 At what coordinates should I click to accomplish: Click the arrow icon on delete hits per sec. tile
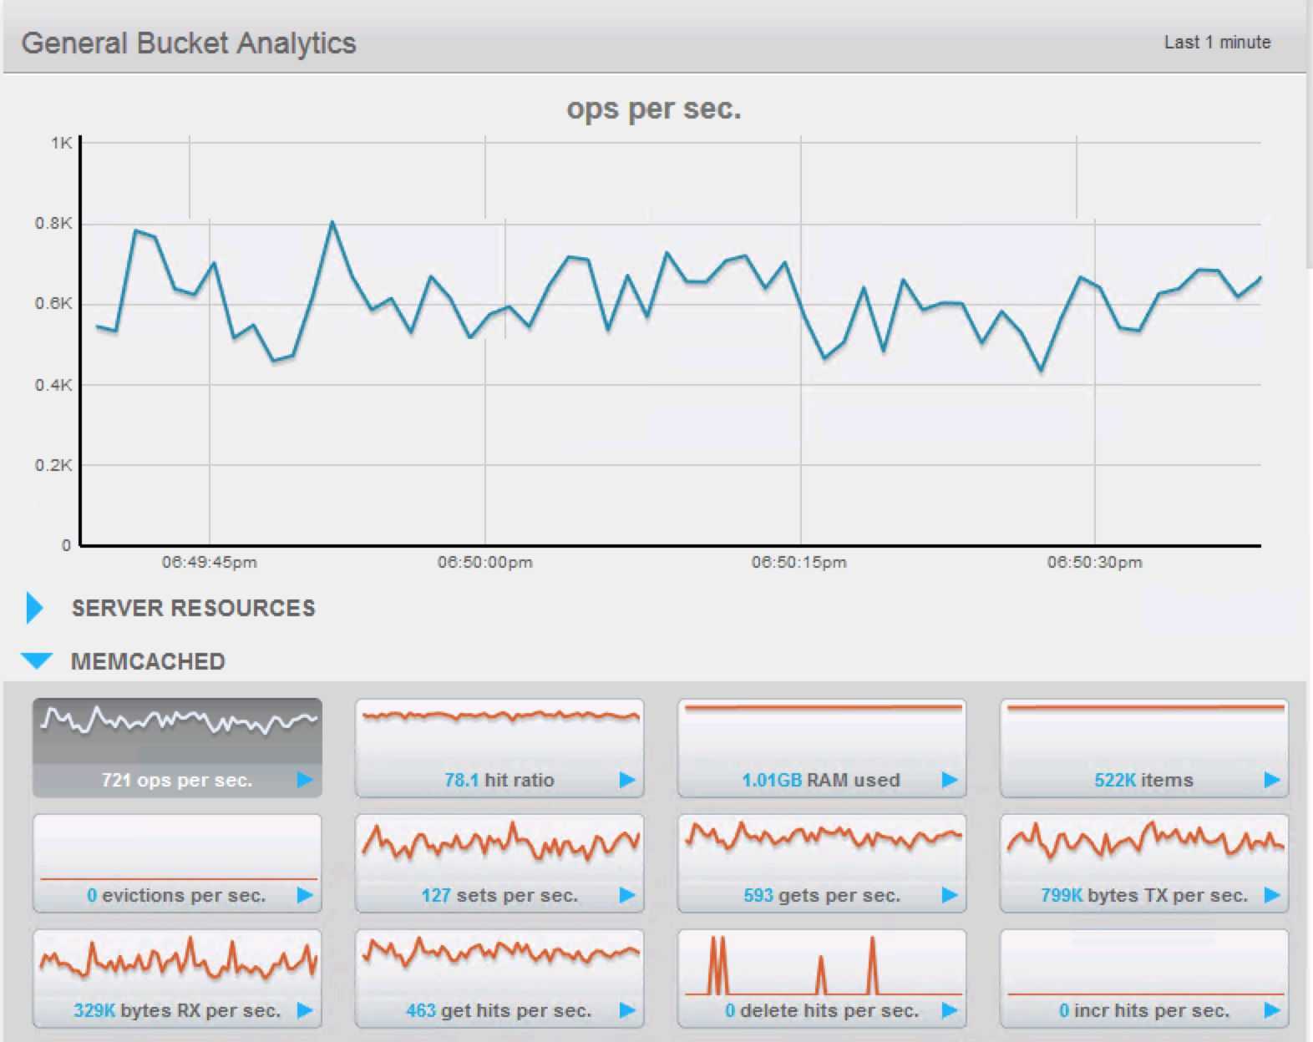[x=950, y=1010]
